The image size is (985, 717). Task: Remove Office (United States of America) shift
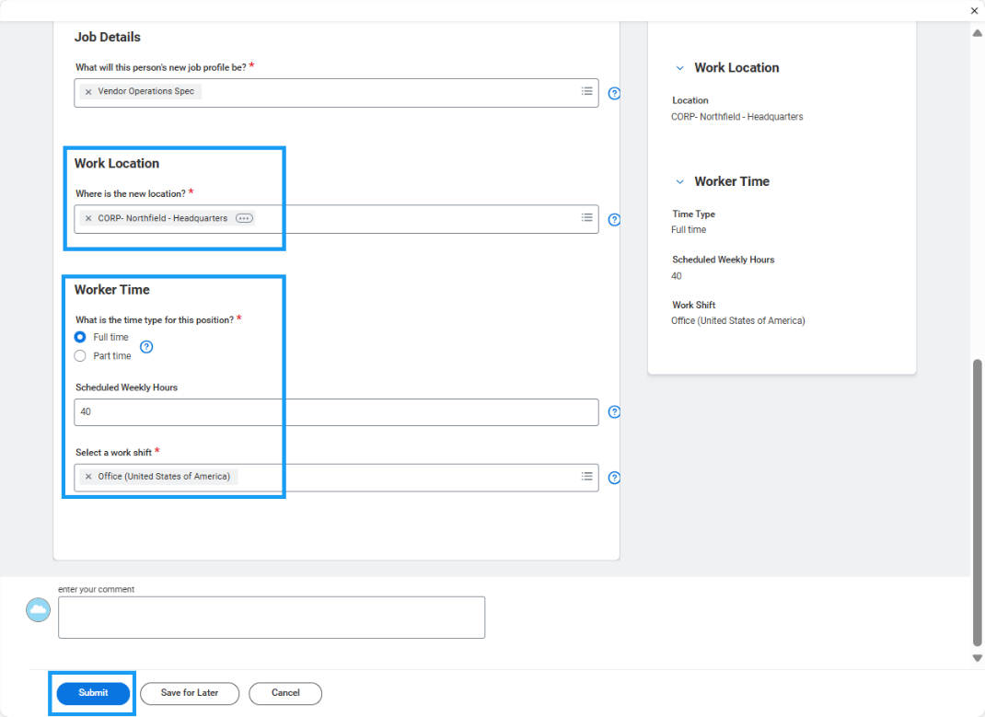click(88, 477)
